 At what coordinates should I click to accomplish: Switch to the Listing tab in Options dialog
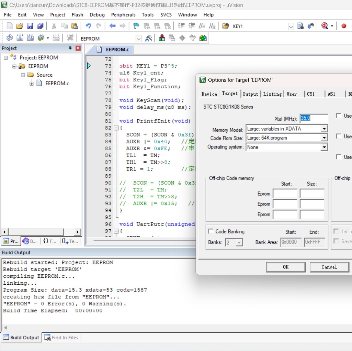click(x=272, y=94)
